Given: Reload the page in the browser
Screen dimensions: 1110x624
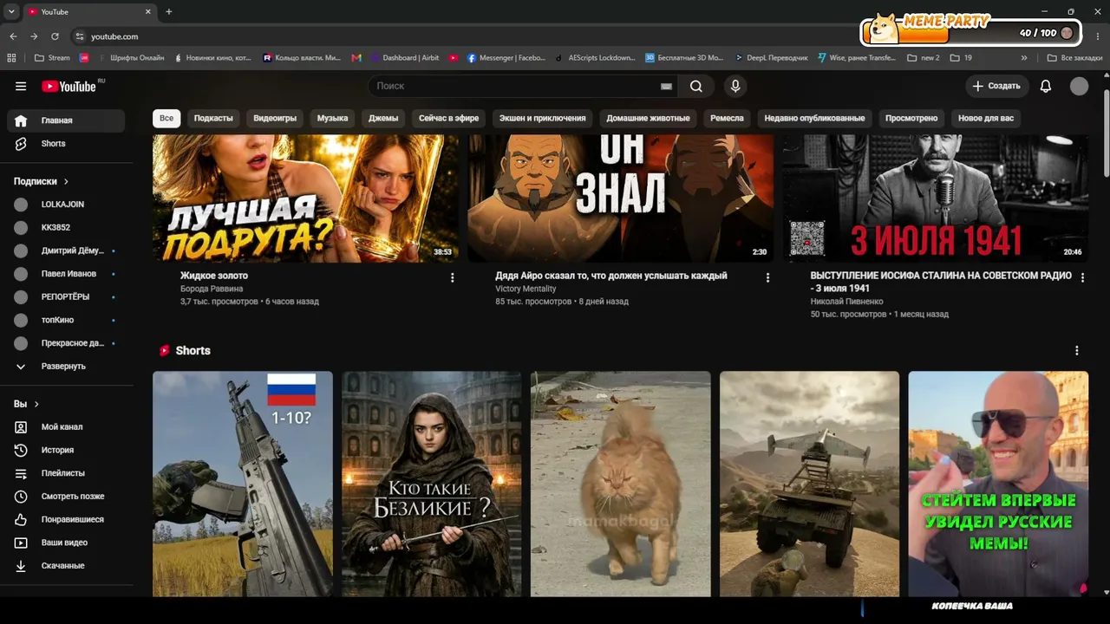Looking at the screenshot, I should 55,36.
